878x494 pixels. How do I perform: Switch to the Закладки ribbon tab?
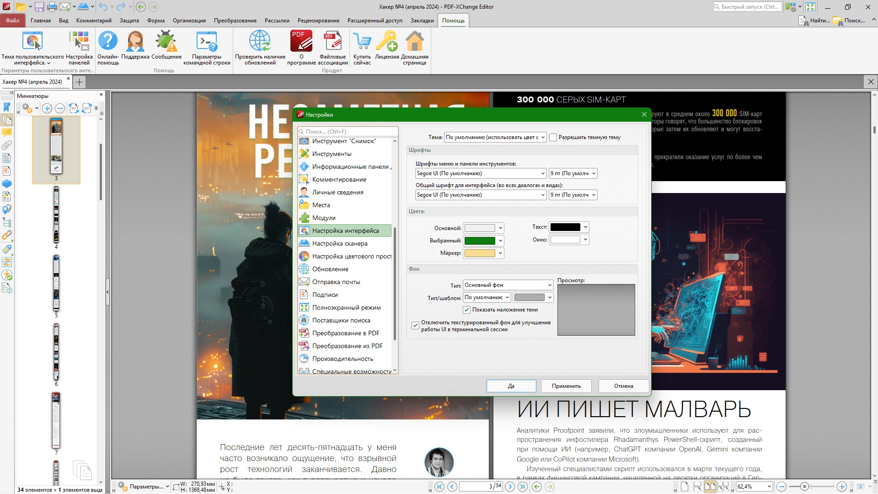click(422, 21)
